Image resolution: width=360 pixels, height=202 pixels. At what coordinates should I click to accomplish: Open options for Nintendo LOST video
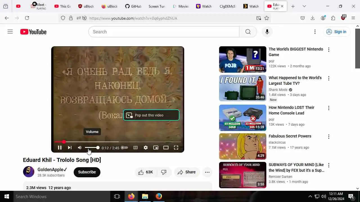328,108
